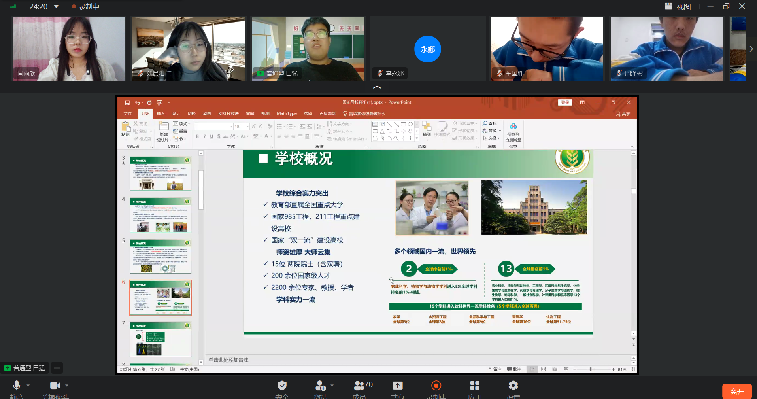Click the red 离开 leave button

736,391
